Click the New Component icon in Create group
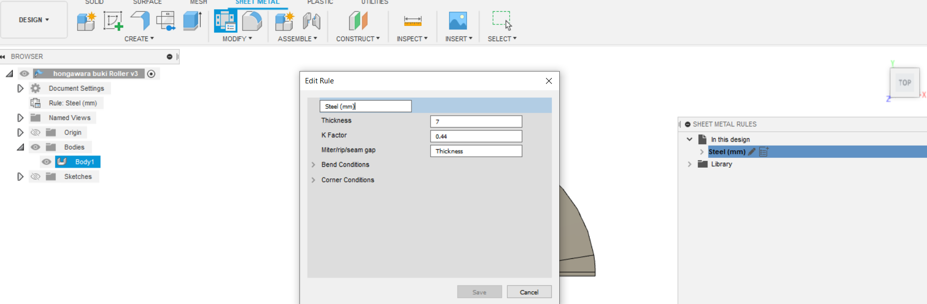This screenshot has width=927, height=304. pos(86,22)
